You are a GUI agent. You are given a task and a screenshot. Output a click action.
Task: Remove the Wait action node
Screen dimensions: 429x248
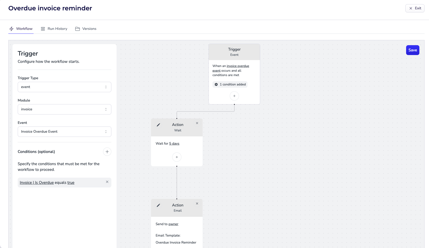pyautogui.click(x=197, y=123)
